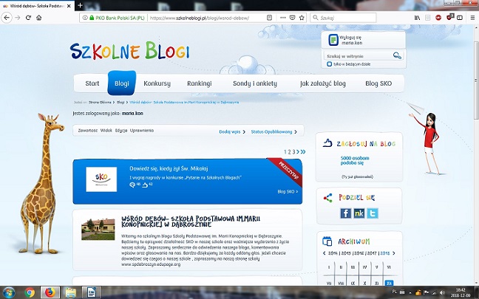
Task: Click the school building thumbnail
Action: coord(98,229)
